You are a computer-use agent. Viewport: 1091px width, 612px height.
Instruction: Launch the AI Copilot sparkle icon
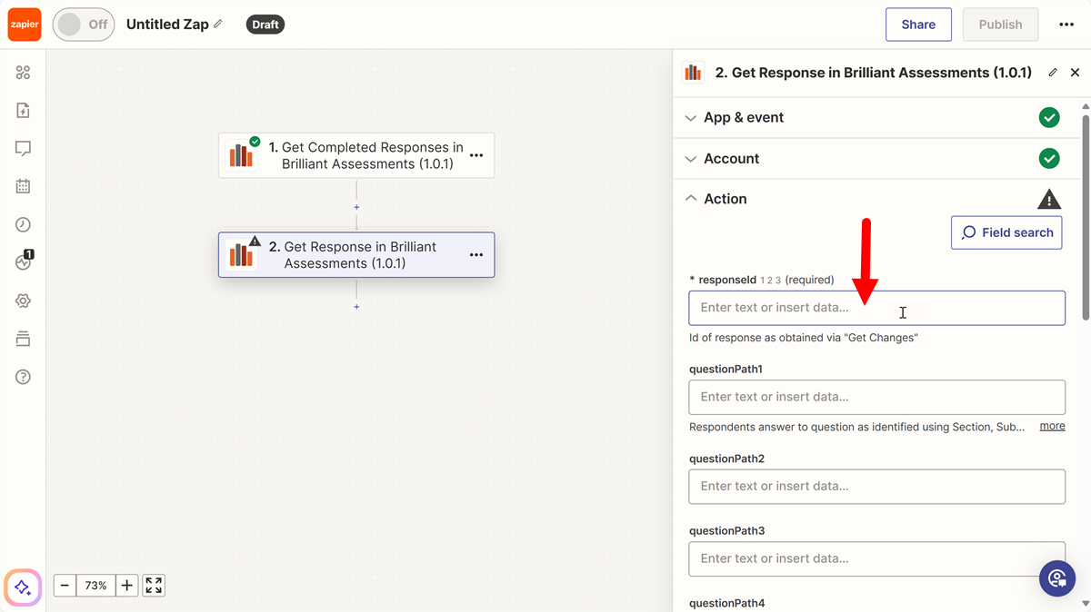pos(22,587)
